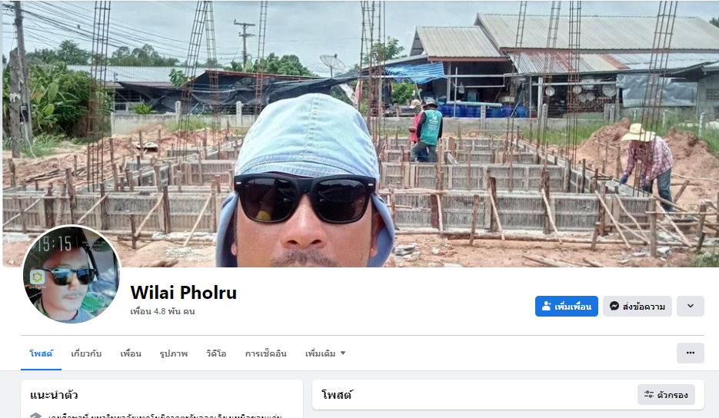This screenshot has height=418, width=719.
Task: Open the three-dots profile options menu
Action: point(690,353)
